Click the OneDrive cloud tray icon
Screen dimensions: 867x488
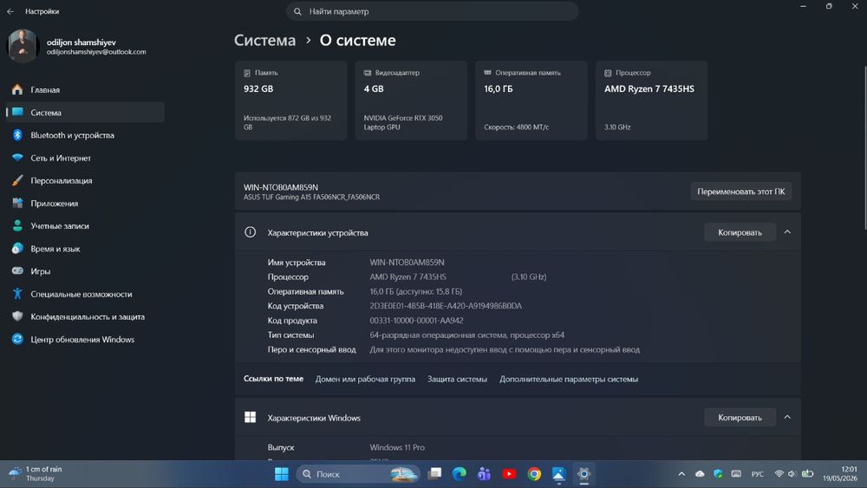[x=700, y=473]
